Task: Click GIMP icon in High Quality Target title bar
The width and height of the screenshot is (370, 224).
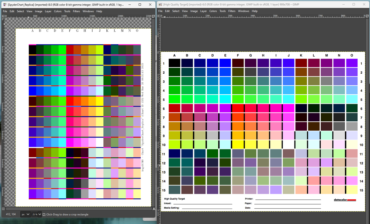Action: [160, 4]
